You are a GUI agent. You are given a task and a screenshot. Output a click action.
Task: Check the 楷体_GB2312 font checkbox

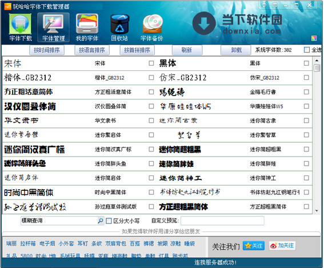pyautogui.click(x=151, y=78)
